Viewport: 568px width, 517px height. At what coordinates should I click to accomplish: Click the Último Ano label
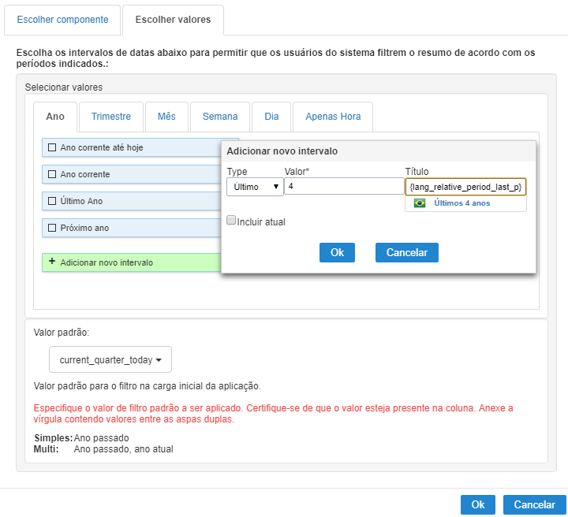click(81, 201)
